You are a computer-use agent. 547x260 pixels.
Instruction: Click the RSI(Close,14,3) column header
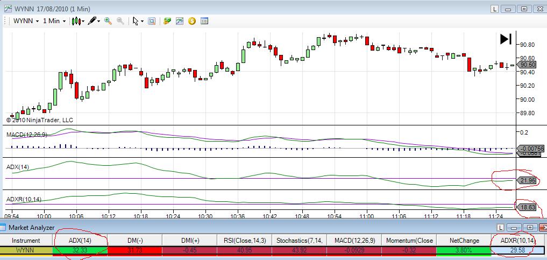tap(244, 241)
